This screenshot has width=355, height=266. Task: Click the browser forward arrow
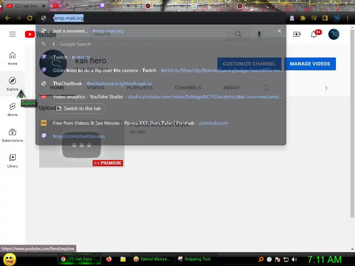(x=19, y=18)
